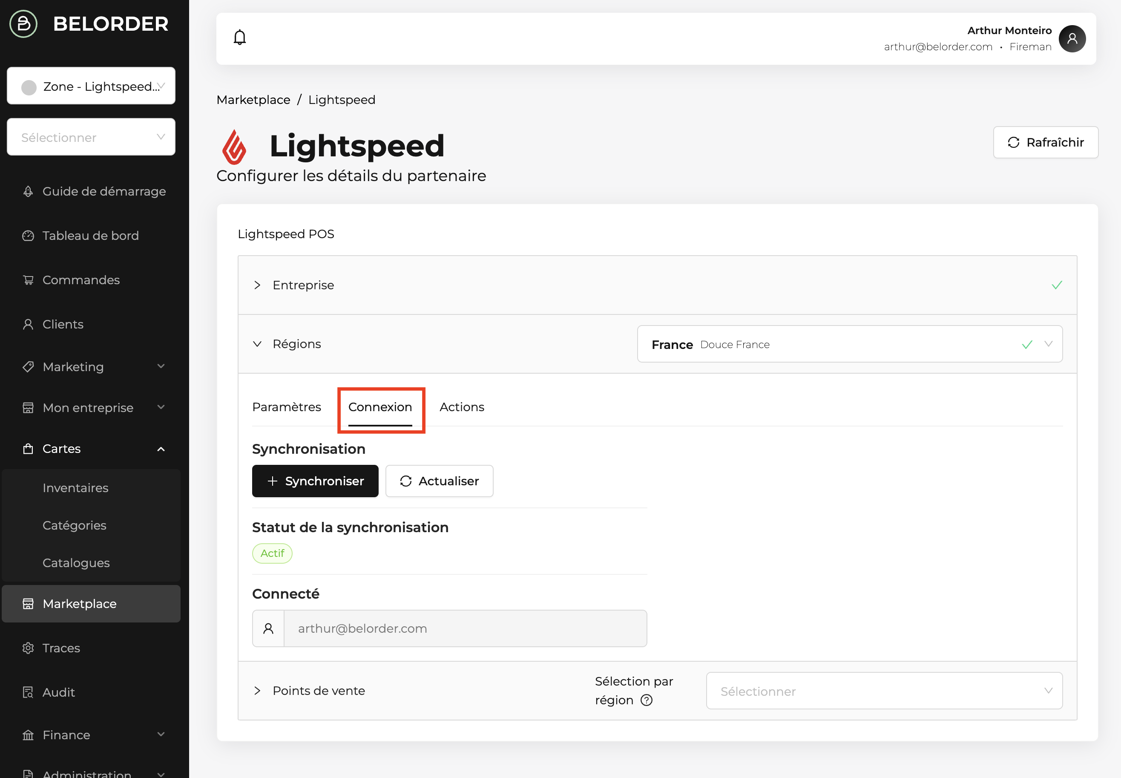Go to Tableau de bord
Viewport: 1121px width, 778px height.
pos(91,236)
